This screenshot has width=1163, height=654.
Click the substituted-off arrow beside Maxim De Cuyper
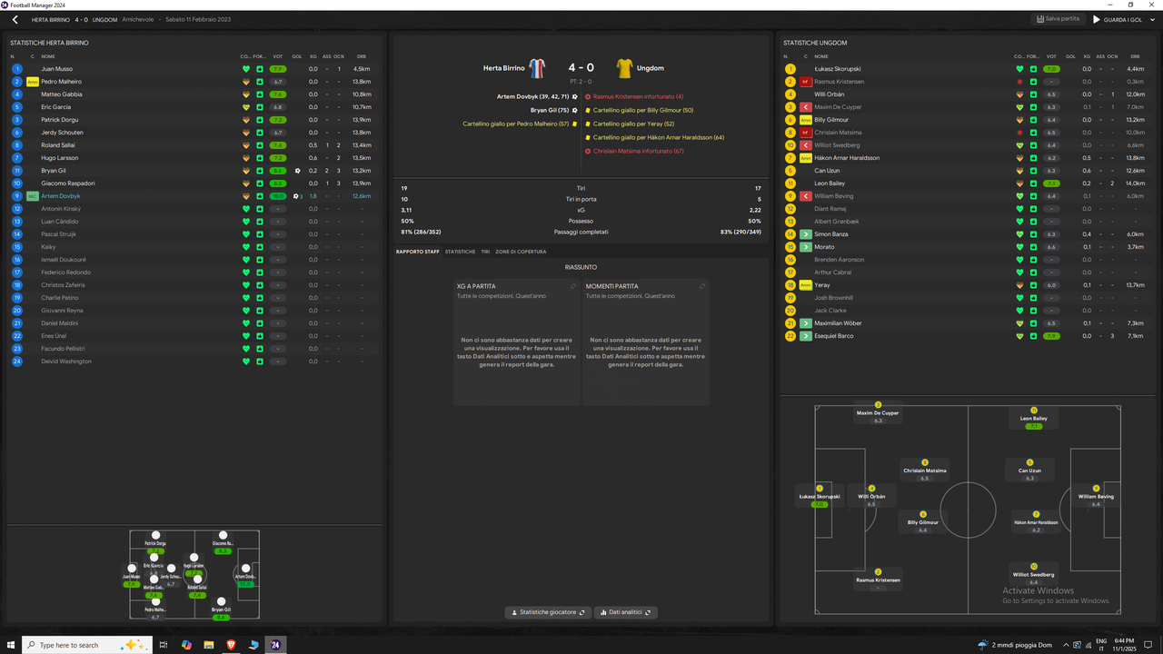pyautogui.click(x=805, y=107)
